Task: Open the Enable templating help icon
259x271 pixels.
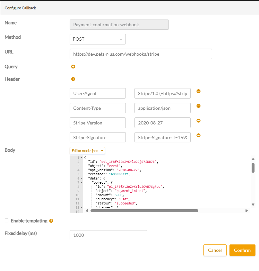Action: (x=51, y=221)
